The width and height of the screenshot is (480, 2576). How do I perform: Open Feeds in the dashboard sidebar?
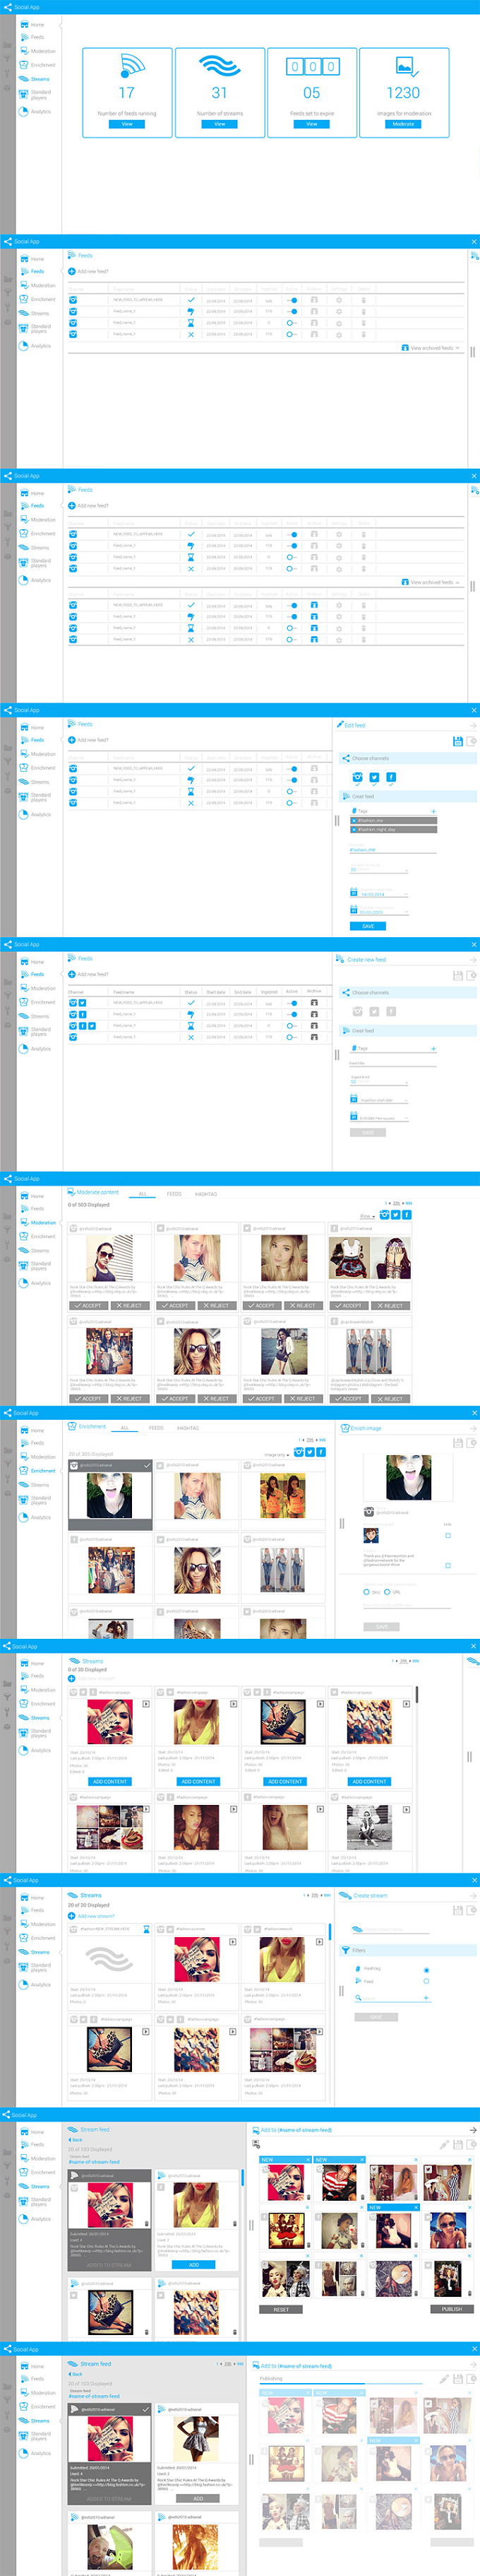[37, 37]
